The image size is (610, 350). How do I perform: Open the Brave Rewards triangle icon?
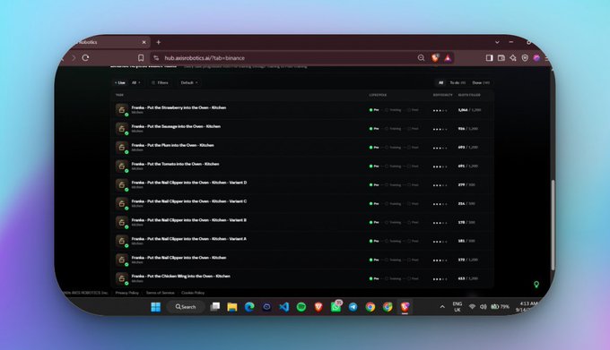click(x=448, y=58)
